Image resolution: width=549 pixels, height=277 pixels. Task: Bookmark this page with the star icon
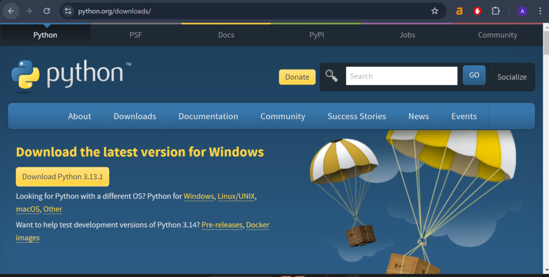pyautogui.click(x=434, y=11)
